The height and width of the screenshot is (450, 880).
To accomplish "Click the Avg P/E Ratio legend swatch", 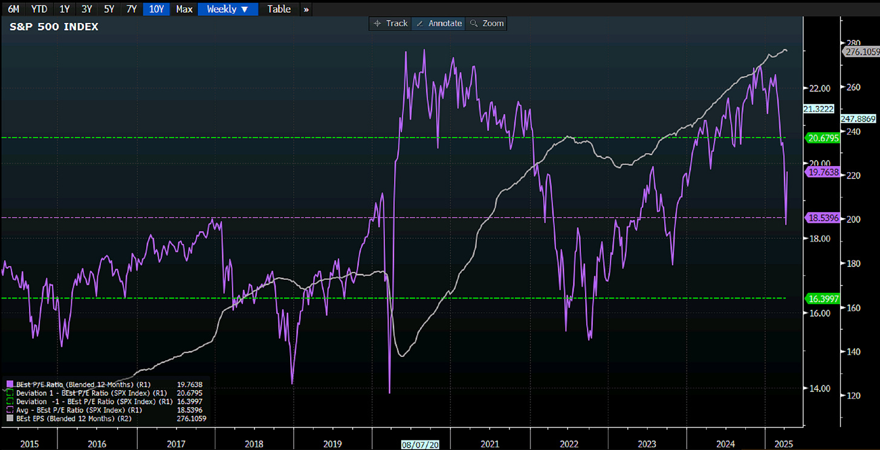I will (x=8, y=410).
